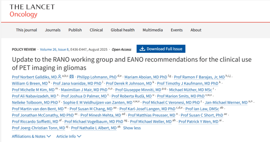Click the person profile icon beside Norbert Galldiks
This screenshot has width=270, height=142.
pyautogui.click(x=59, y=77)
